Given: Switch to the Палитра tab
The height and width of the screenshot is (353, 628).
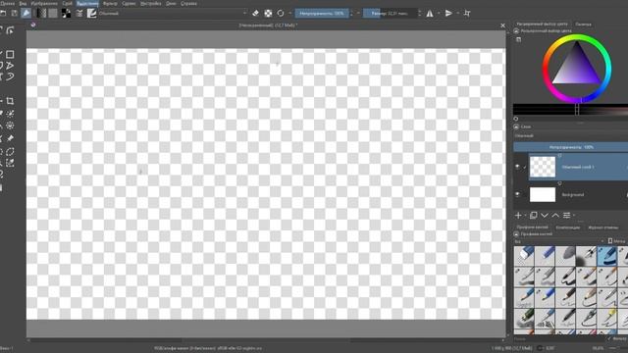Looking at the screenshot, I should pyautogui.click(x=583, y=24).
